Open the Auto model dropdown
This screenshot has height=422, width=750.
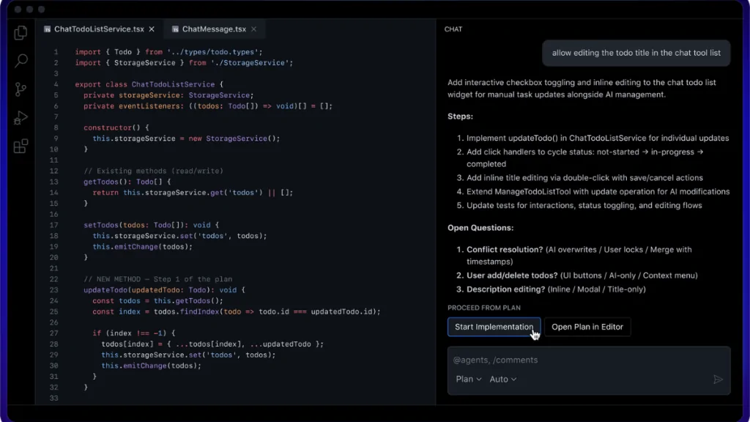coord(502,379)
